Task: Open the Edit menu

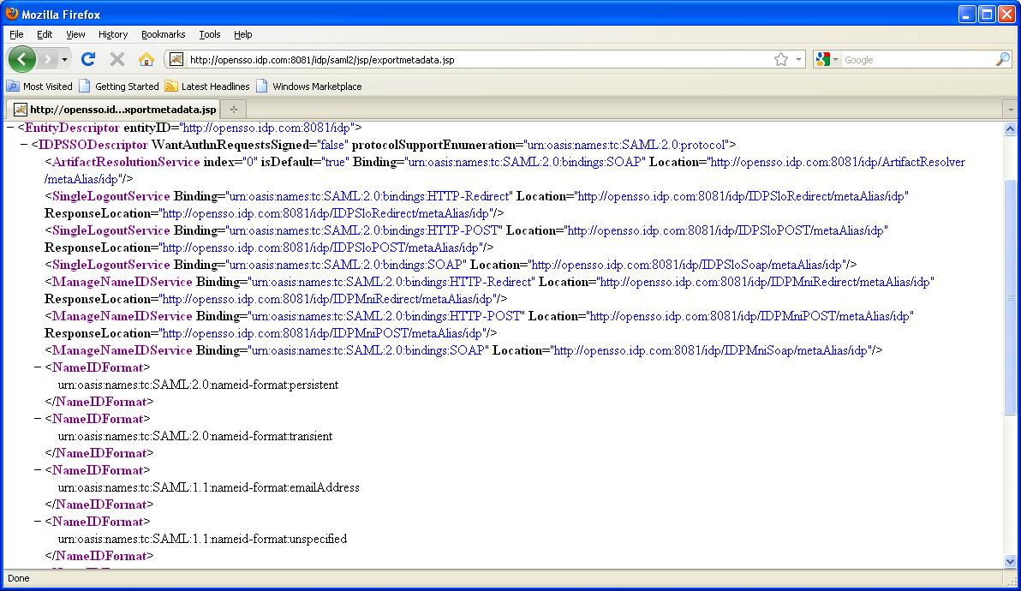Action: click(45, 34)
